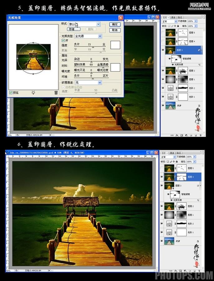Click the trash can in Lighting Effects dialog
The image size is (214, 281).
[x=56, y=92]
